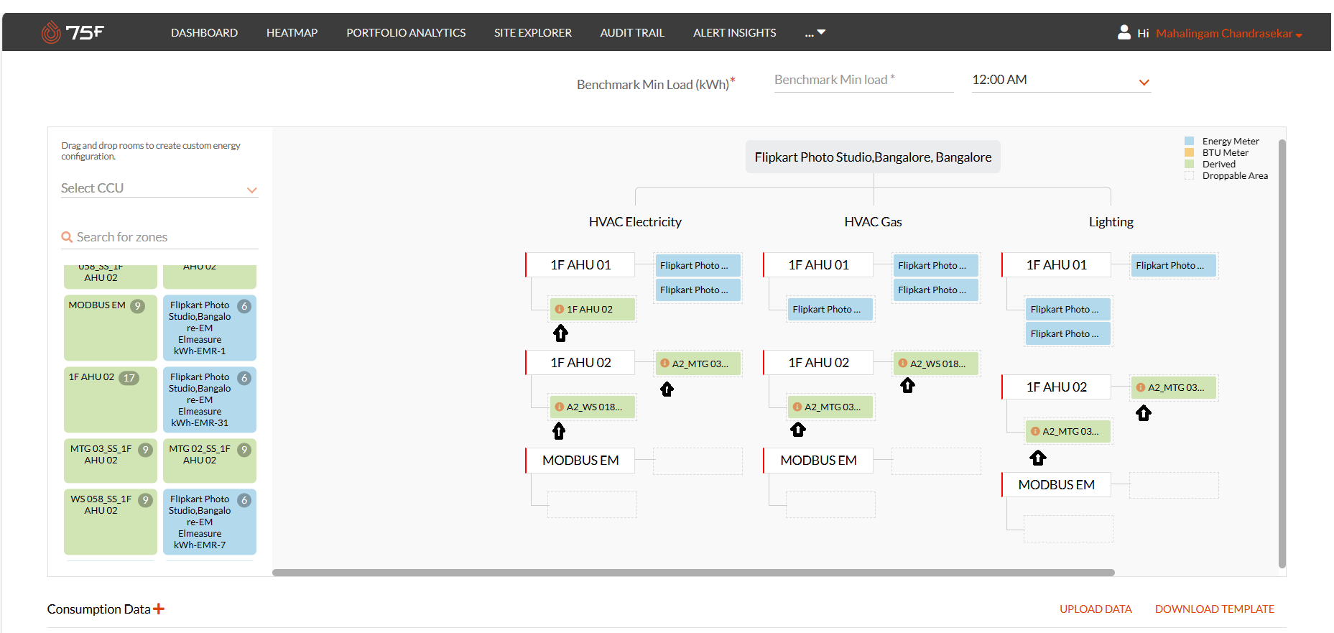Select MODBUS EM node under HVAC Electricity
The width and height of the screenshot is (1334, 633).
click(580, 460)
